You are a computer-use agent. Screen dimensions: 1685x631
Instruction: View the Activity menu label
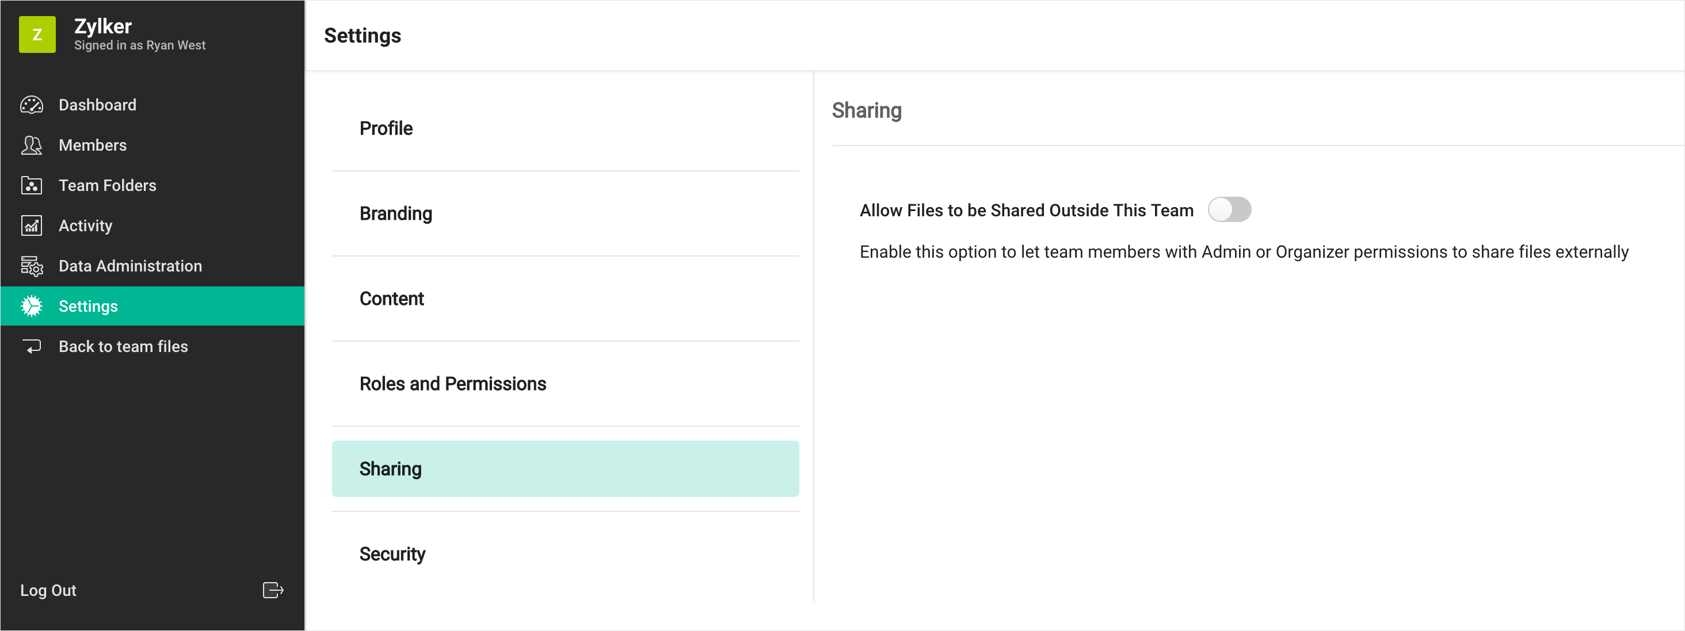pos(86,225)
